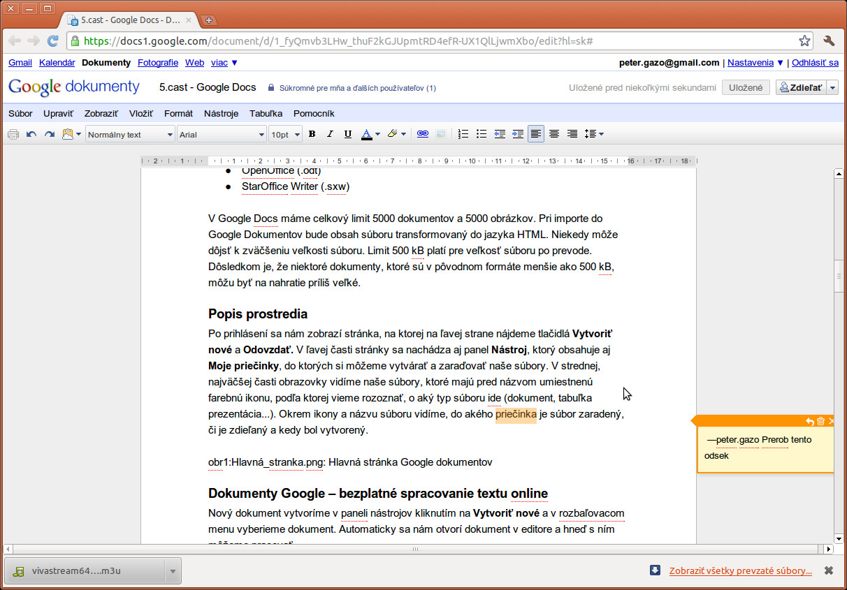
Task: Click the browser Forward arrow
Action: (33, 40)
